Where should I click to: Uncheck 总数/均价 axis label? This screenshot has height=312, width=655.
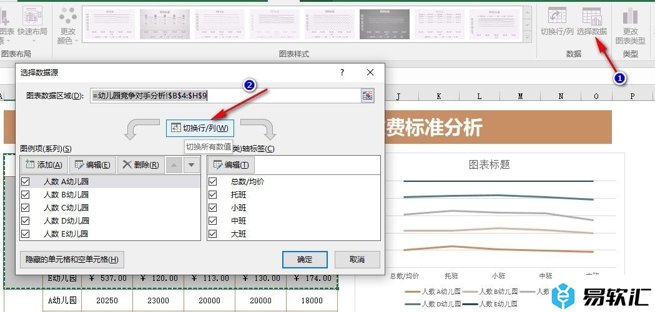[x=213, y=182]
